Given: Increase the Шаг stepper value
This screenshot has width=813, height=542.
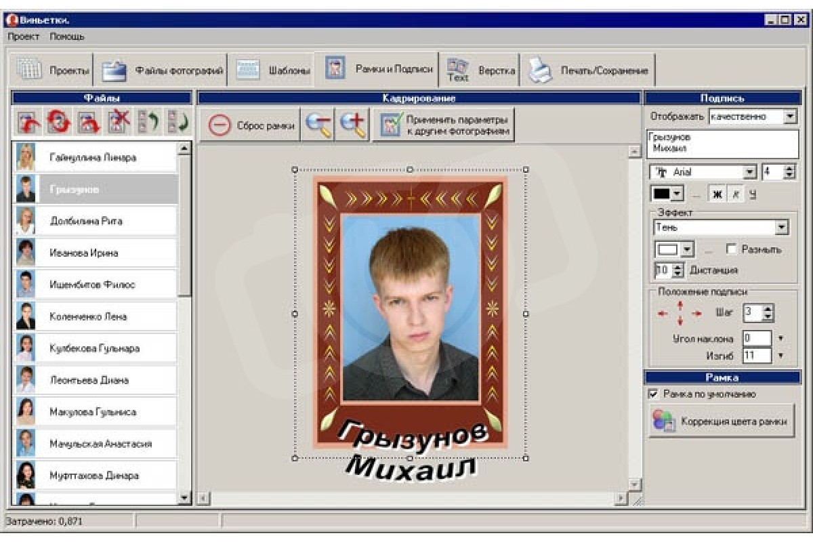Looking at the screenshot, I should tap(768, 309).
